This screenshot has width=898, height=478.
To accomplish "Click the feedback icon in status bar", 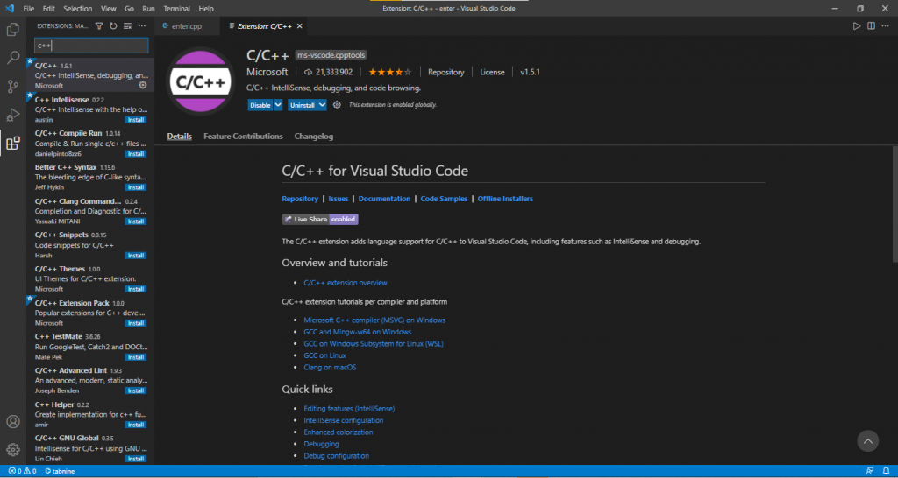I will (870, 471).
